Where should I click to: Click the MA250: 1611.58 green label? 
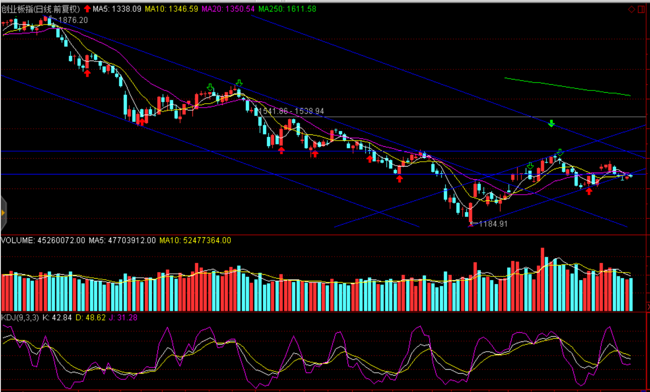click(287, 9)
